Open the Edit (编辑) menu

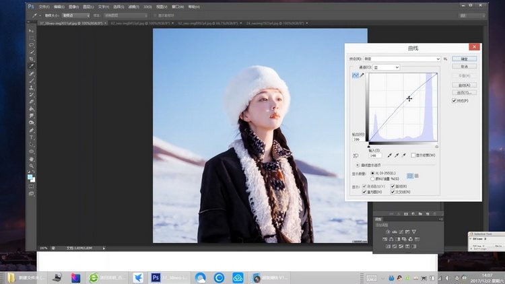59,7
